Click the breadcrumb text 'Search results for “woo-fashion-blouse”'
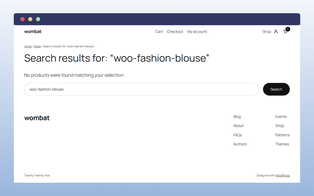 pyautogui.click(x=69, y=46)
